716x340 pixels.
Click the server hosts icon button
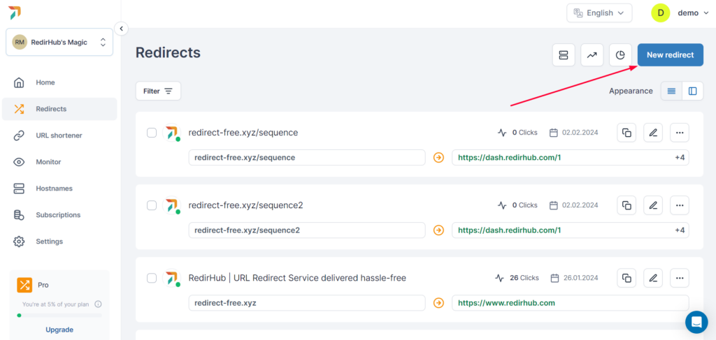click(564, 55)
